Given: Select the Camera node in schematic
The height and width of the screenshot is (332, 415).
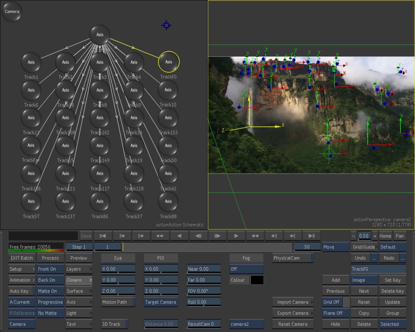Looking at the screenshot, I should pos(12,12).
